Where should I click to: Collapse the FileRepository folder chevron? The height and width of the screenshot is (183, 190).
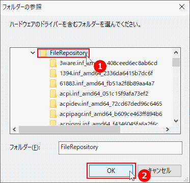coord(33,53)
